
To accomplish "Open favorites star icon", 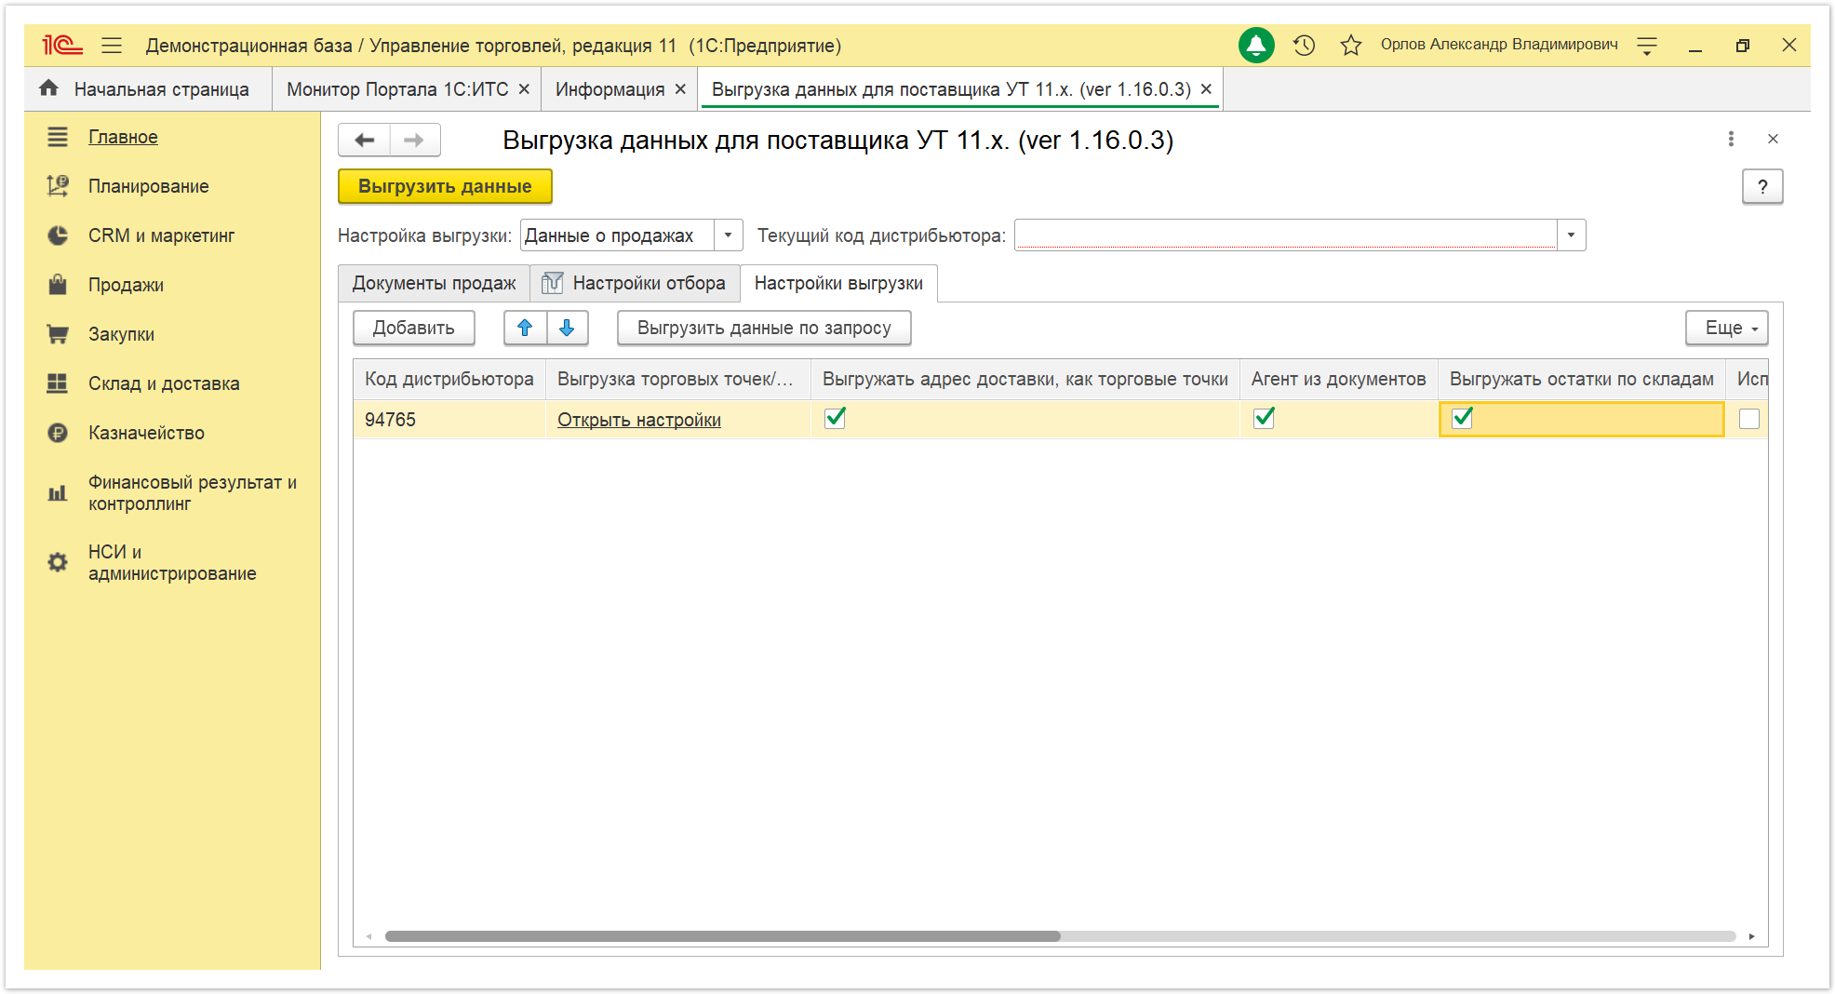I will [1351, 45].
